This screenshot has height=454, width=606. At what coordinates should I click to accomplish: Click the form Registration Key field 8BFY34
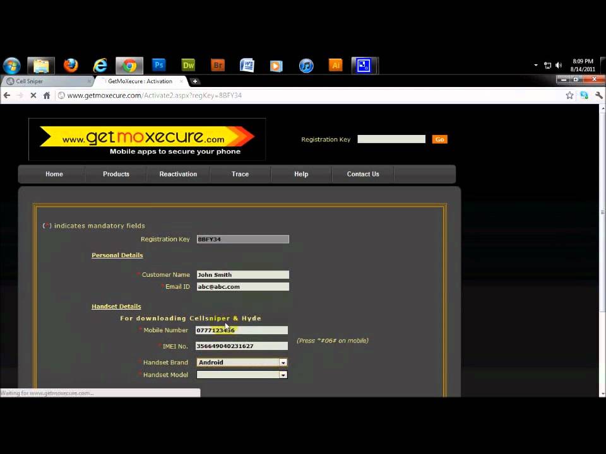point(242,240)
